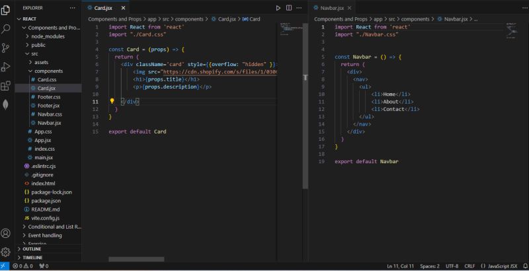Click the Navbar.jsx minimap
The height and width of the screenshot is (271, 529).
coord(513,30)
